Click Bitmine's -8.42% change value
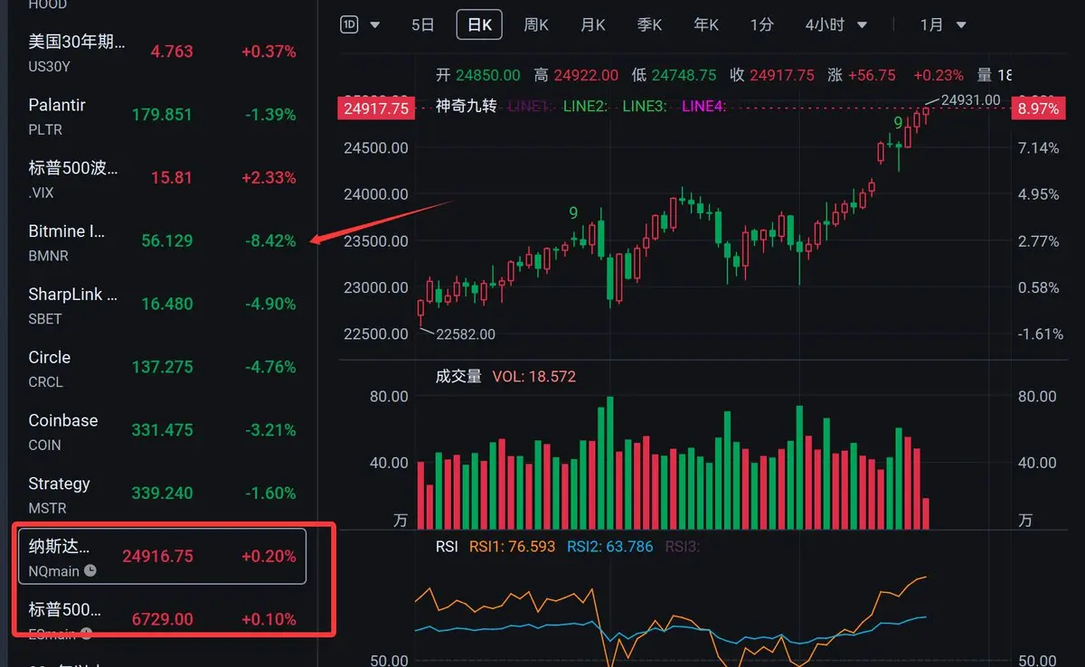This screenshot has width=1085, height=667. (270, 240)
